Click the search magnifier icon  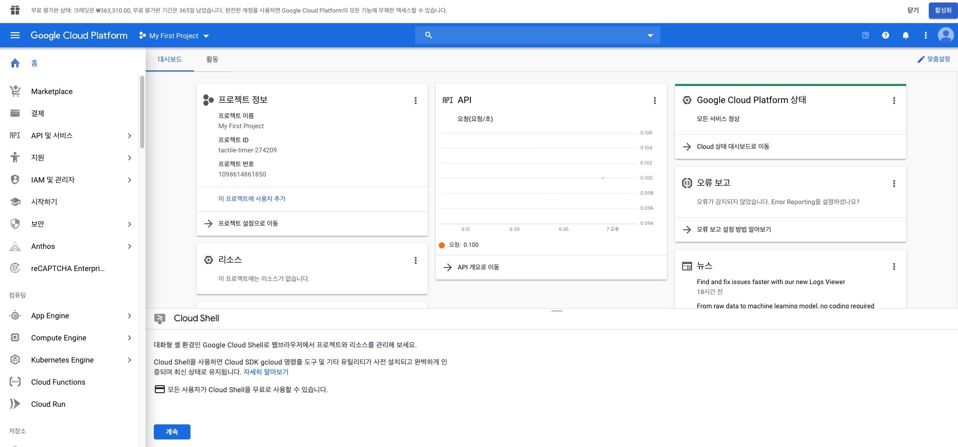click(x=429, y=35)
